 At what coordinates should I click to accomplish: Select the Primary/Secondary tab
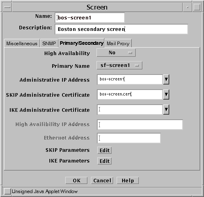pyautogui.click(x=81, y=43)
